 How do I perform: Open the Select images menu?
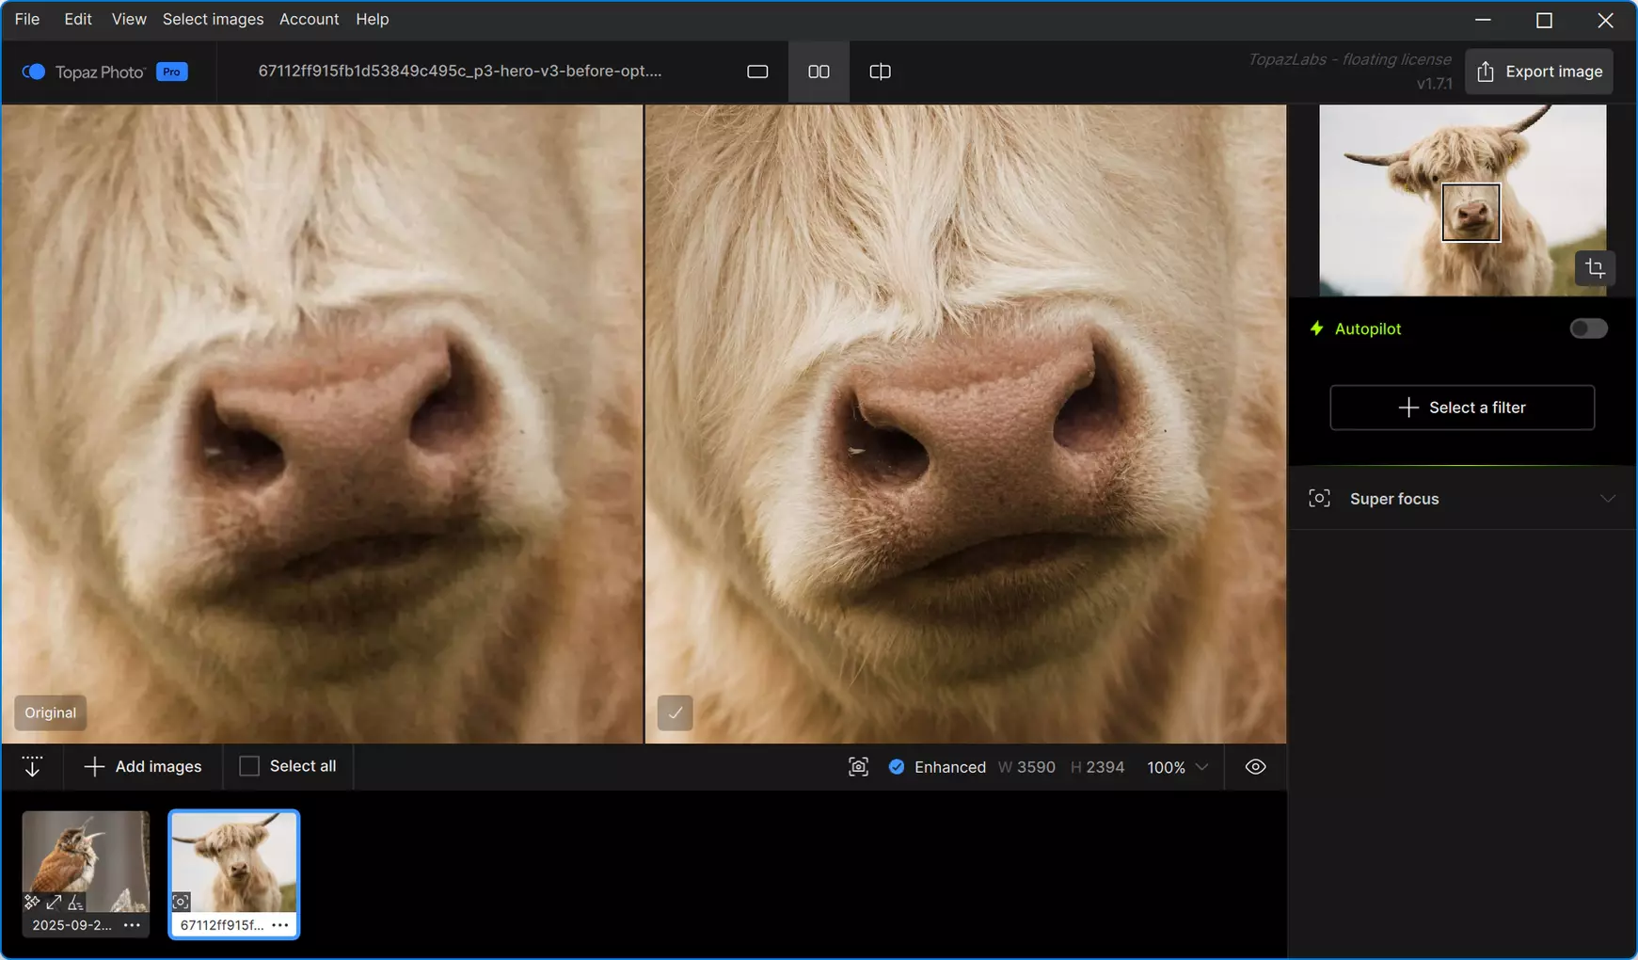(x=213, y=19)
